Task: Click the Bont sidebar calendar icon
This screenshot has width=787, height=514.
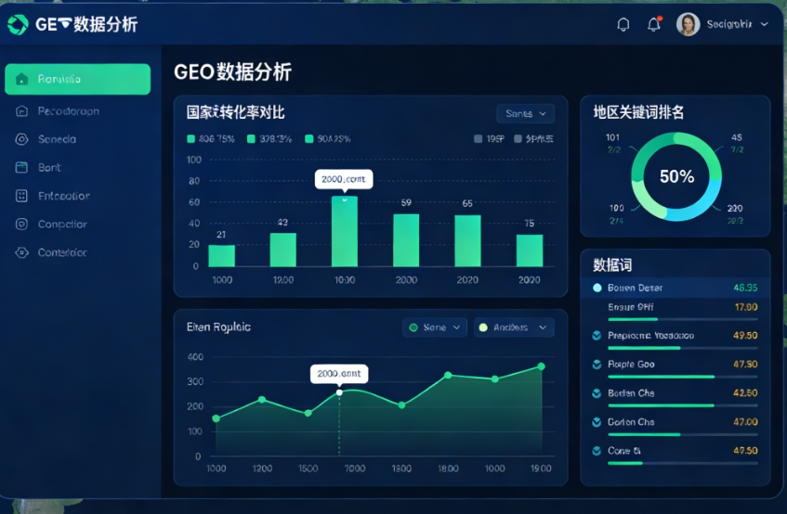Action: 21,167
